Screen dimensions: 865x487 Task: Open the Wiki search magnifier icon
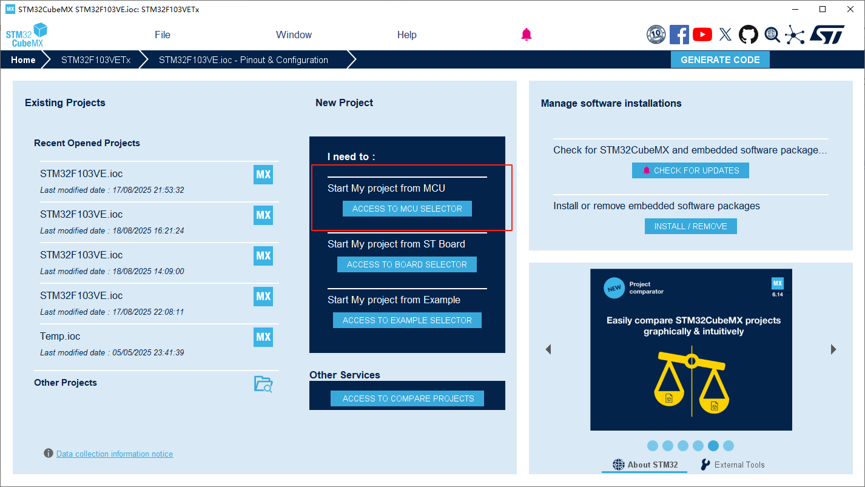[x=772, y=35]
